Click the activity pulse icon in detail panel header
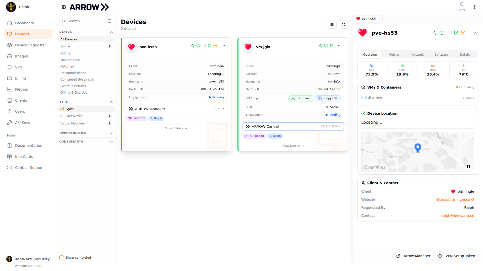This screenshot has height=271, width=483. (x=435, y=33)
